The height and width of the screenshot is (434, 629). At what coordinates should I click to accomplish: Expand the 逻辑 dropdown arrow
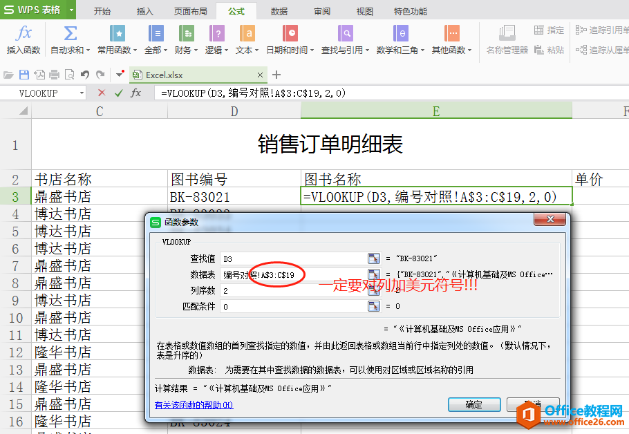tap(226, 50)
